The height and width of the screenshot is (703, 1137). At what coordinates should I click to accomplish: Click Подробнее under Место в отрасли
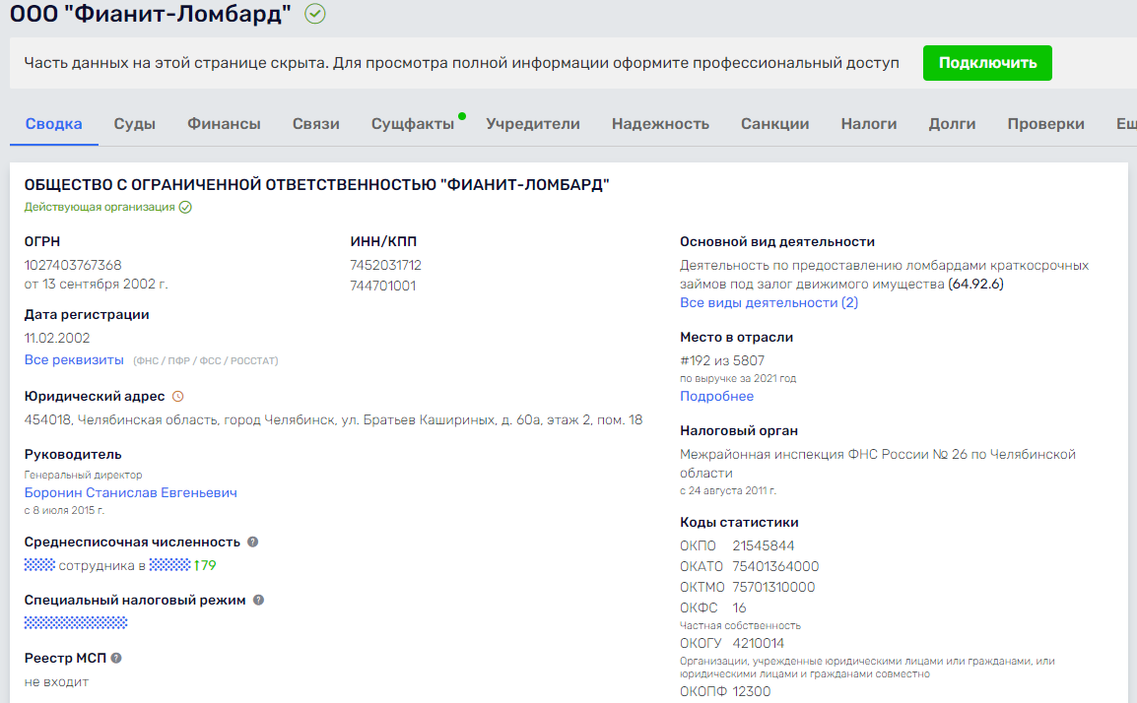[716, 397]
